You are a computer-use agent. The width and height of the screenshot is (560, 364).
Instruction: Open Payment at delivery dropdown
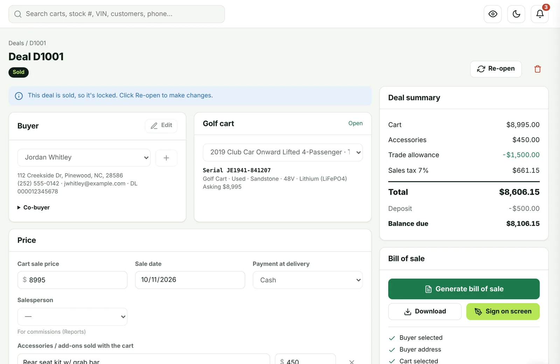coord(308,280)
